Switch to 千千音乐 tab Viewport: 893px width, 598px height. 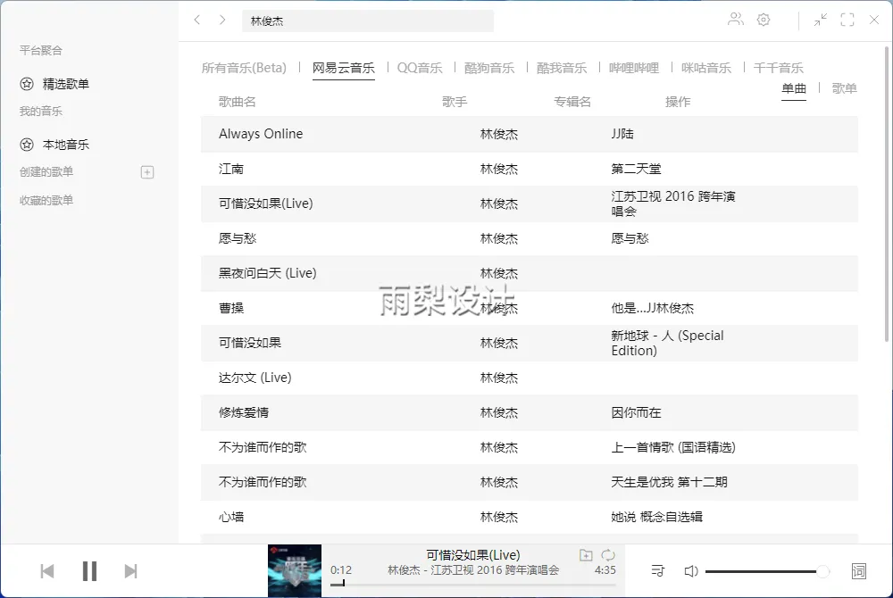(x=779, y=68)
